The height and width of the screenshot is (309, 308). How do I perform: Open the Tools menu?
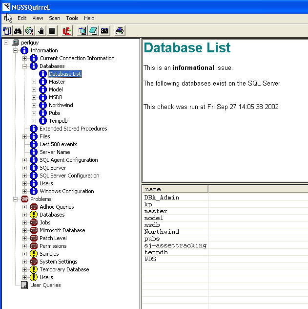[72, 18]
